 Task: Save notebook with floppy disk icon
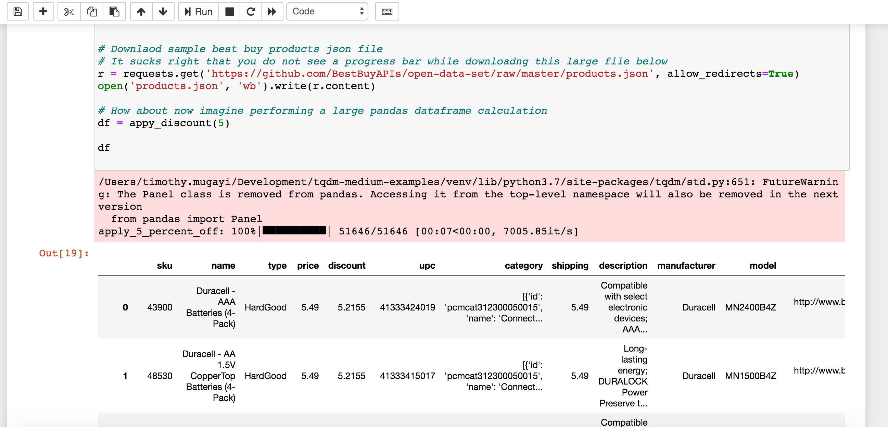[x=17, y=11]
